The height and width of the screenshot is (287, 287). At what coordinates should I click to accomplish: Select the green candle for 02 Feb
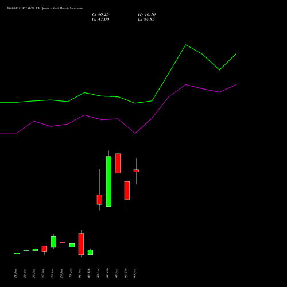click(x=90, y=252)
